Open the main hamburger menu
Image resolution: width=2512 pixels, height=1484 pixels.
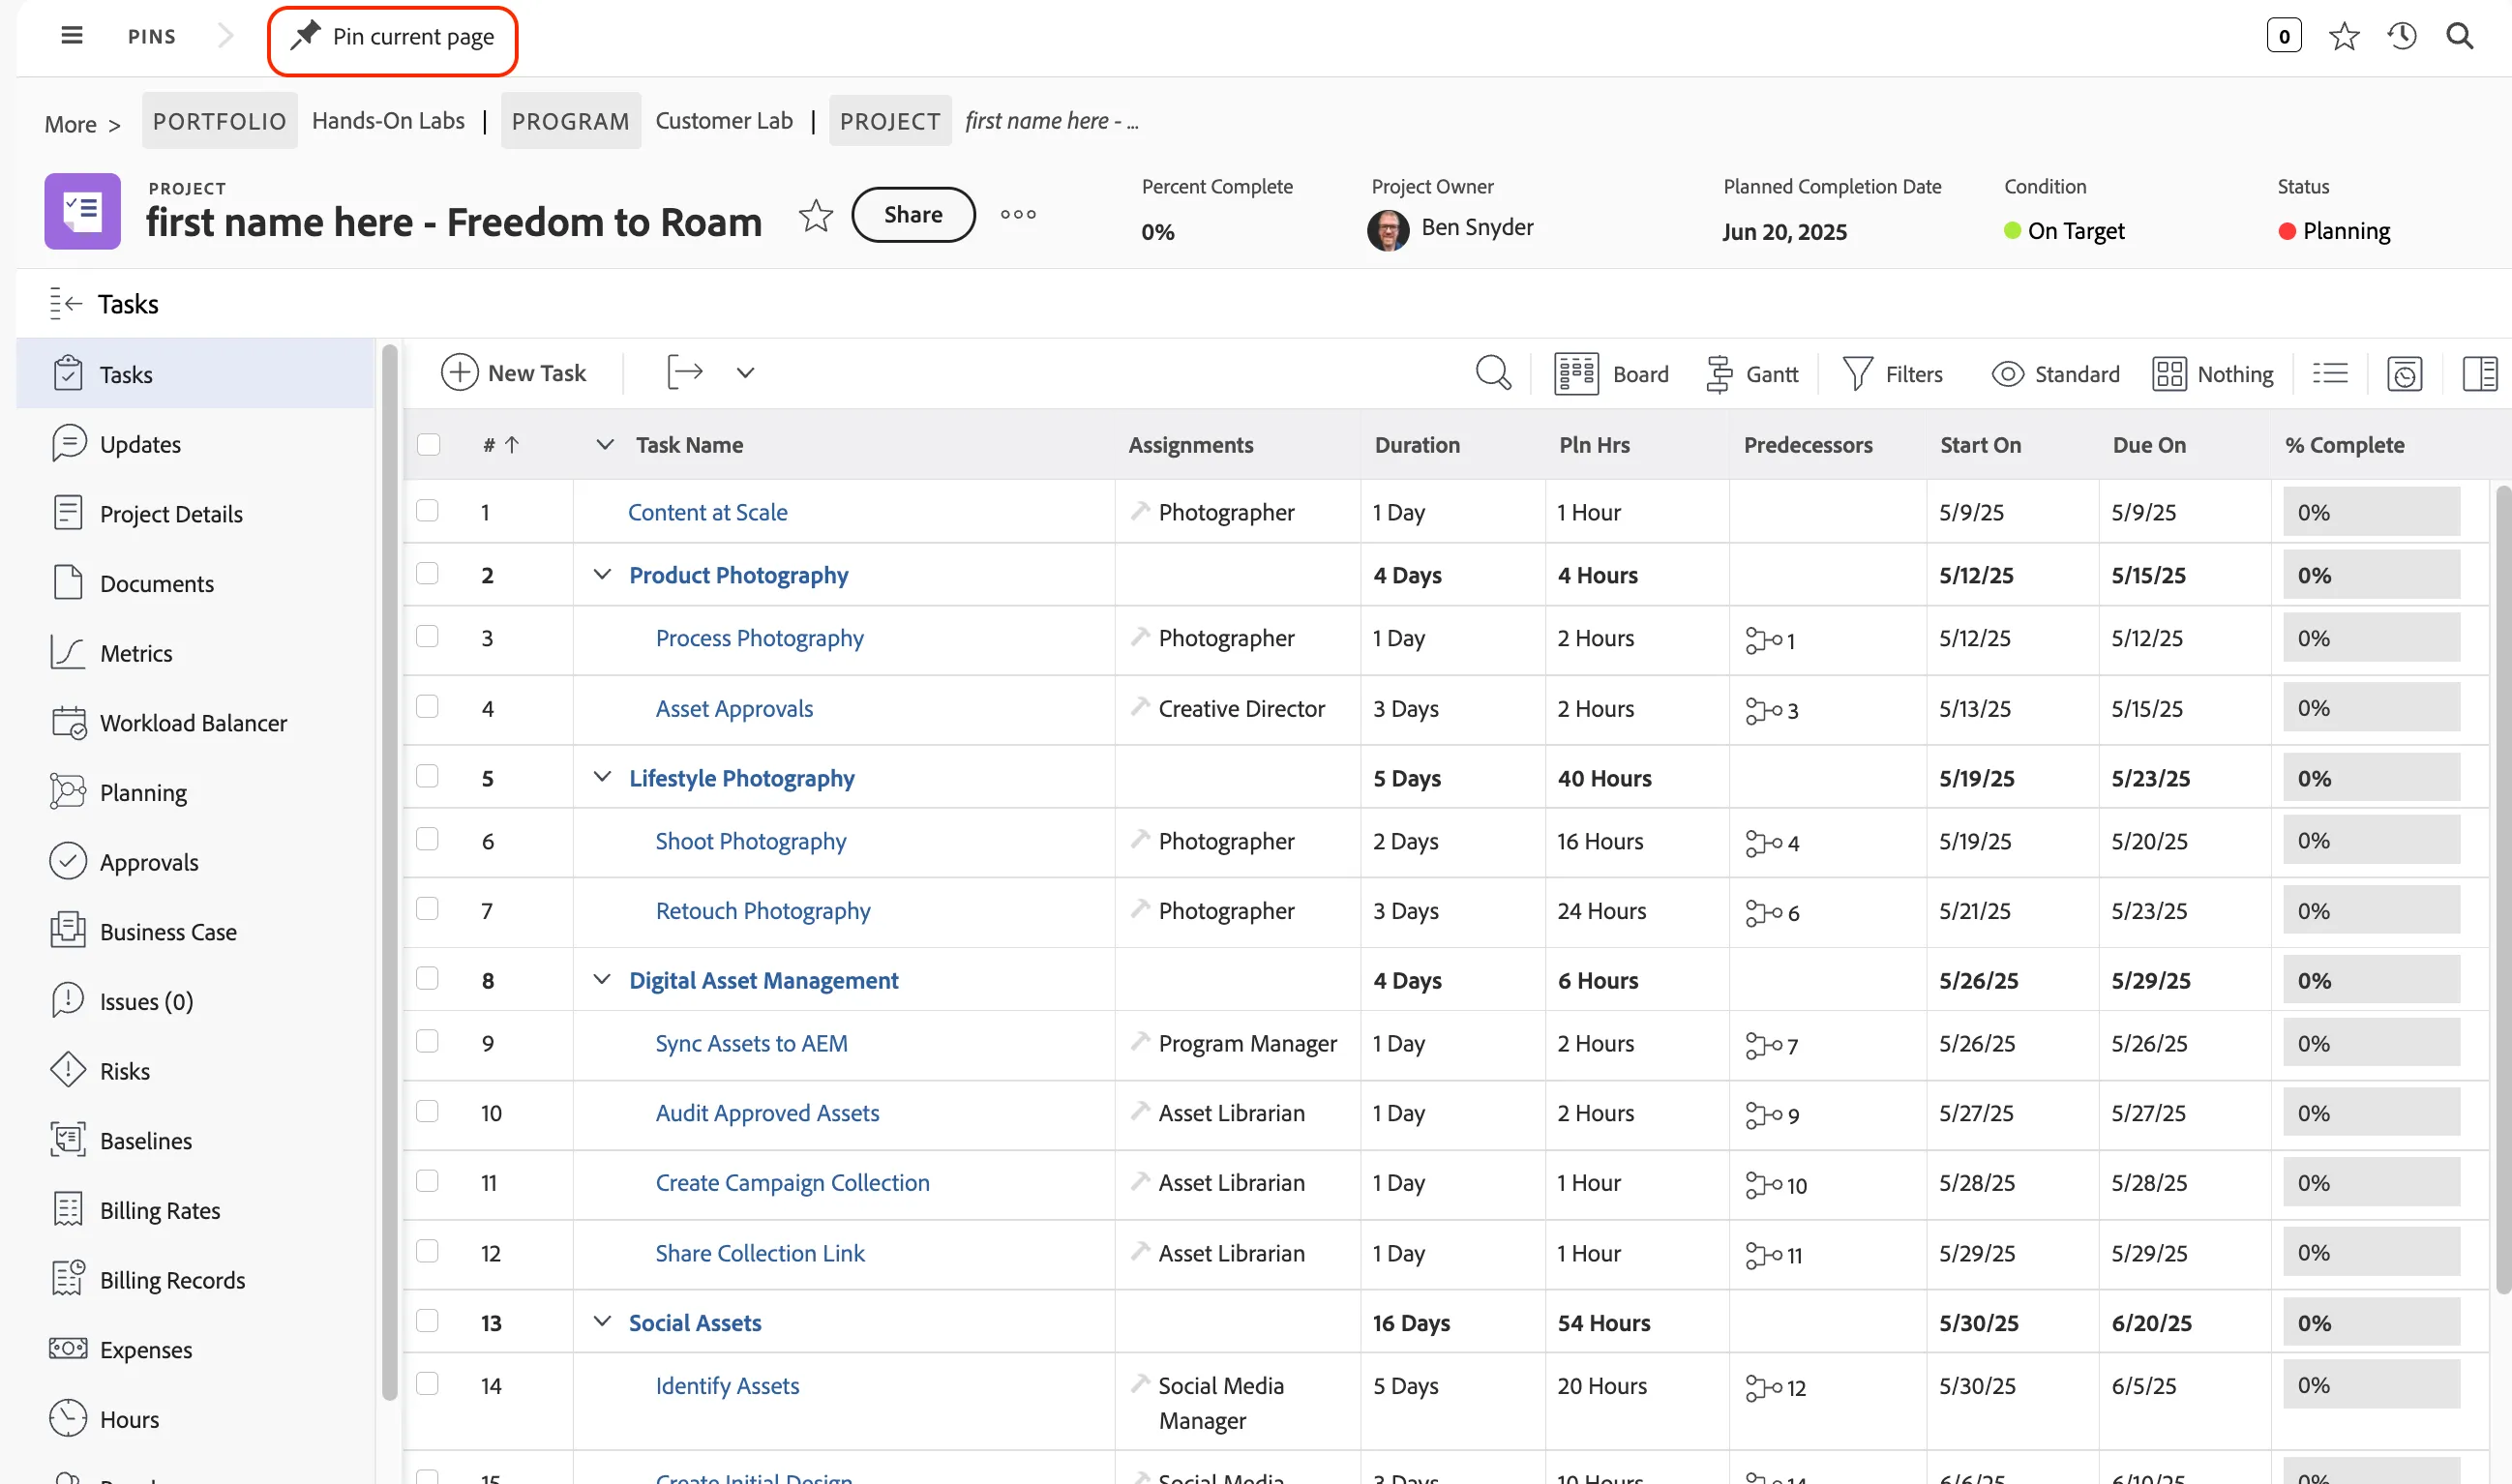(x=71, y=36)
